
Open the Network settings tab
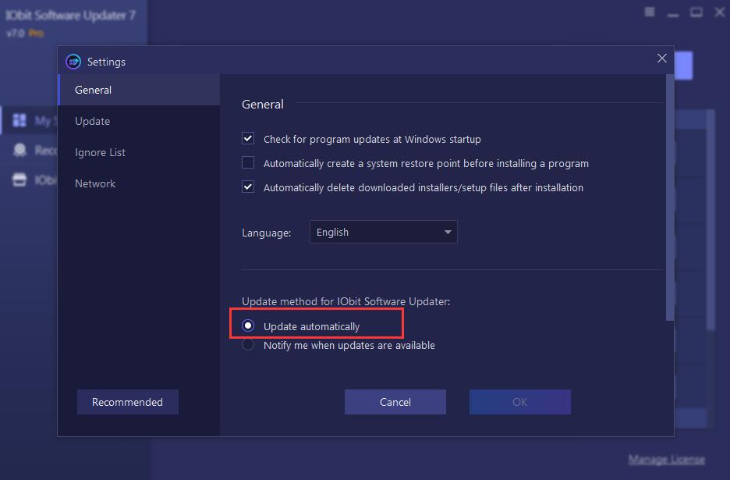click(x=139, y=183)
